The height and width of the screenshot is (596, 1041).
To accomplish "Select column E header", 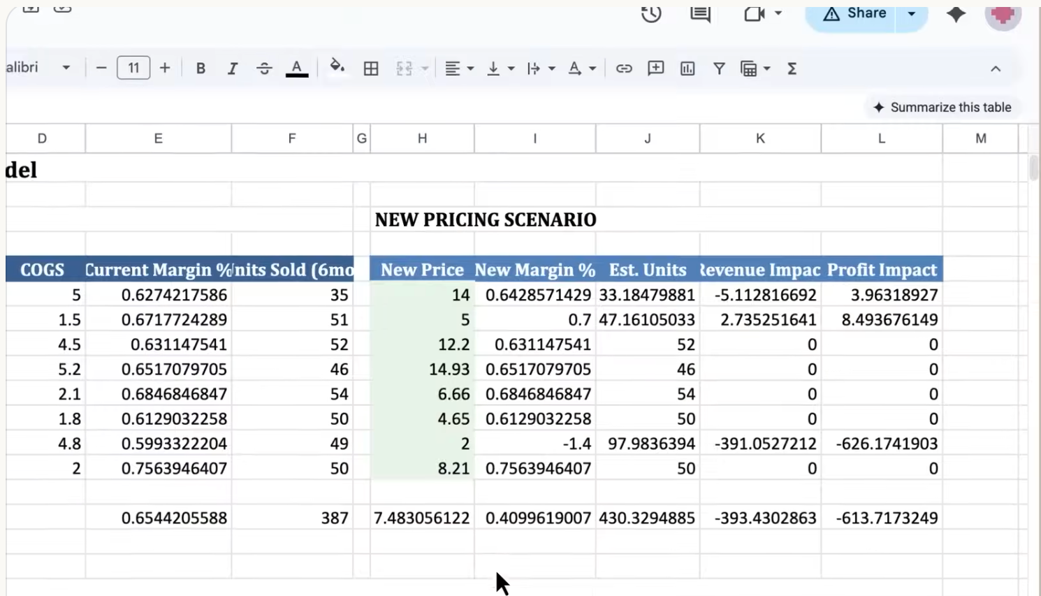I will pos(159,138).
